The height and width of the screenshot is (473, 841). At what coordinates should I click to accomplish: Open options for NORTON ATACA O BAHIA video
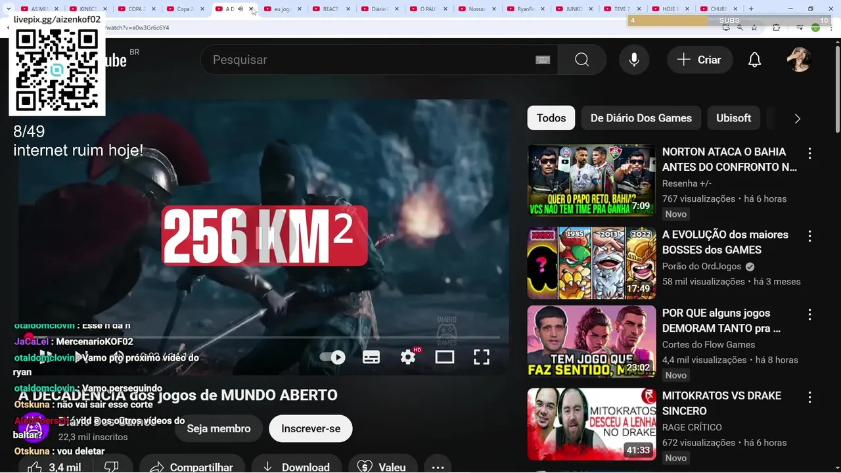809,153
